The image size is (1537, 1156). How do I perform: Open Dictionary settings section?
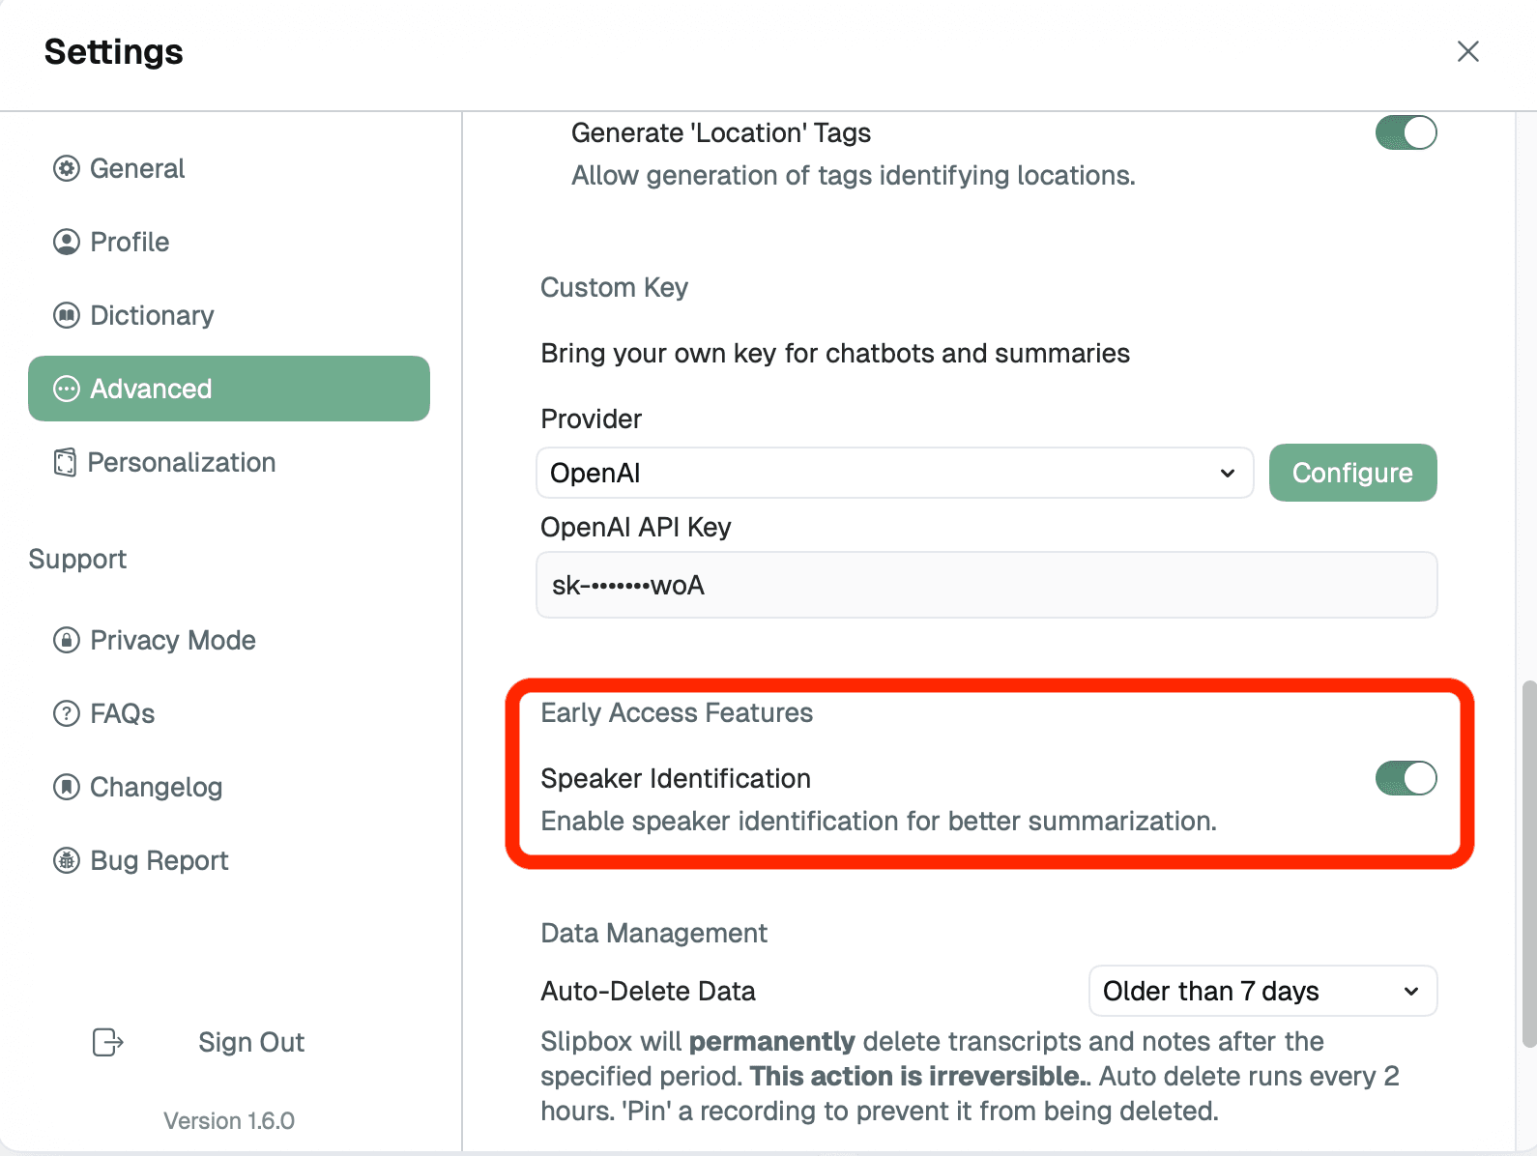229,315
